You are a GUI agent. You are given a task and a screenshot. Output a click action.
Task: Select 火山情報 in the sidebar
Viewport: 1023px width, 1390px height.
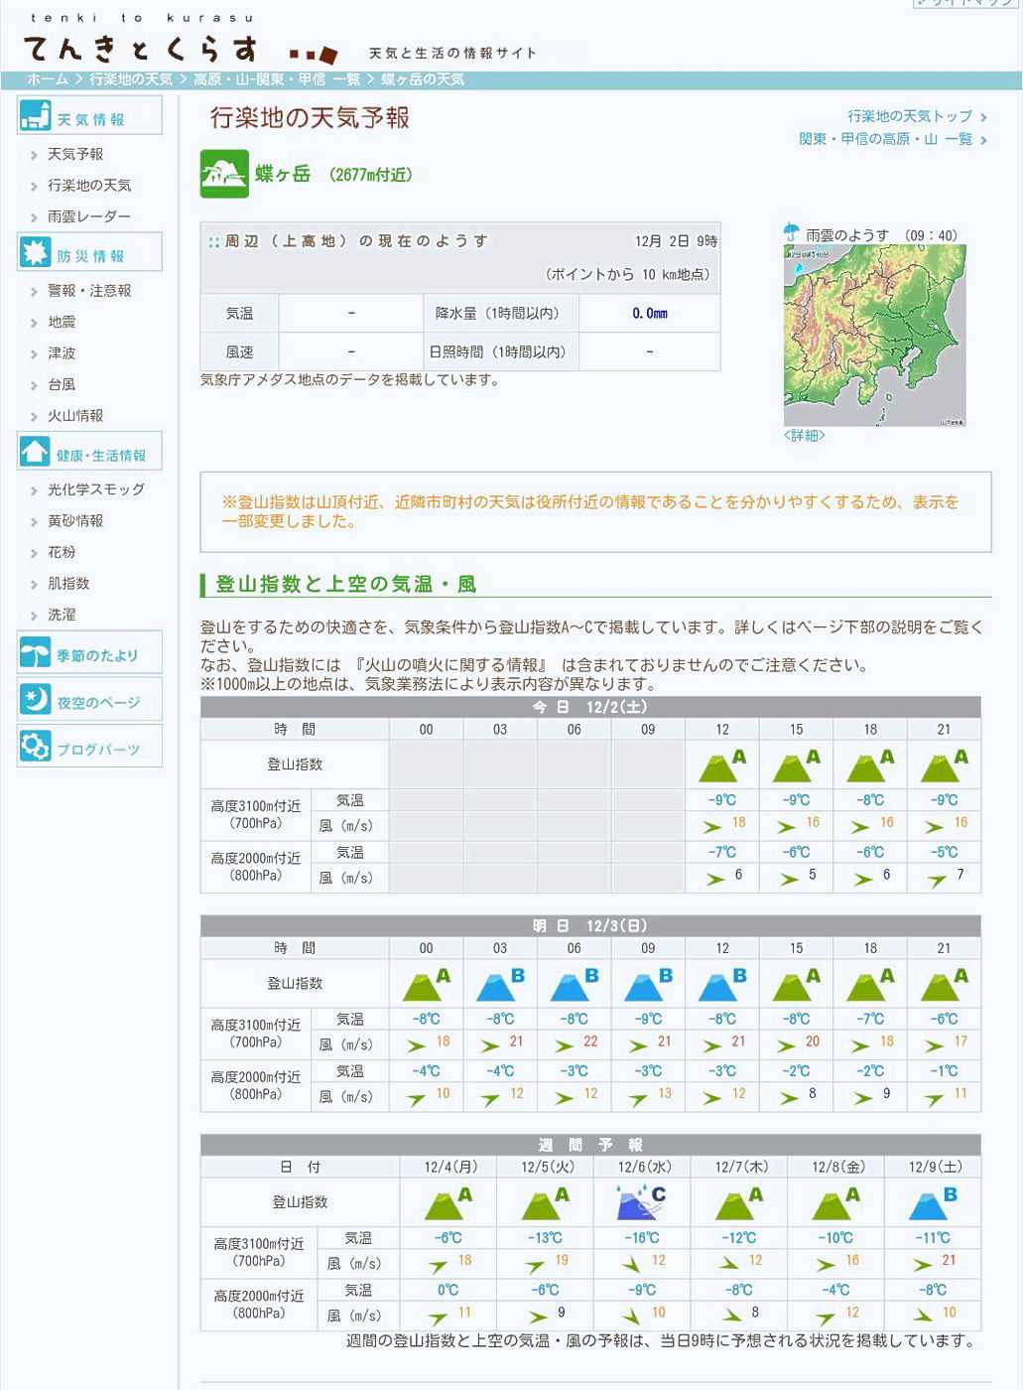pos(75,416)
